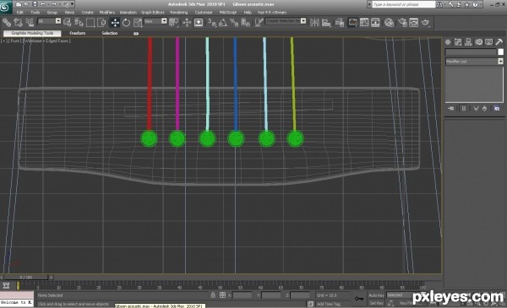The image size is (507, 308).
Task: Open the Tools menu
Action: coord(35,13)
